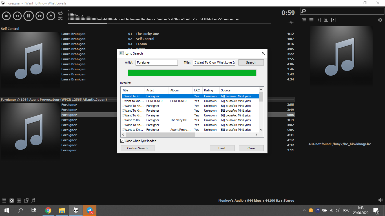Switch to the detailed list view icon
Screen dimensions: 385x216
(x=311, y=20)
